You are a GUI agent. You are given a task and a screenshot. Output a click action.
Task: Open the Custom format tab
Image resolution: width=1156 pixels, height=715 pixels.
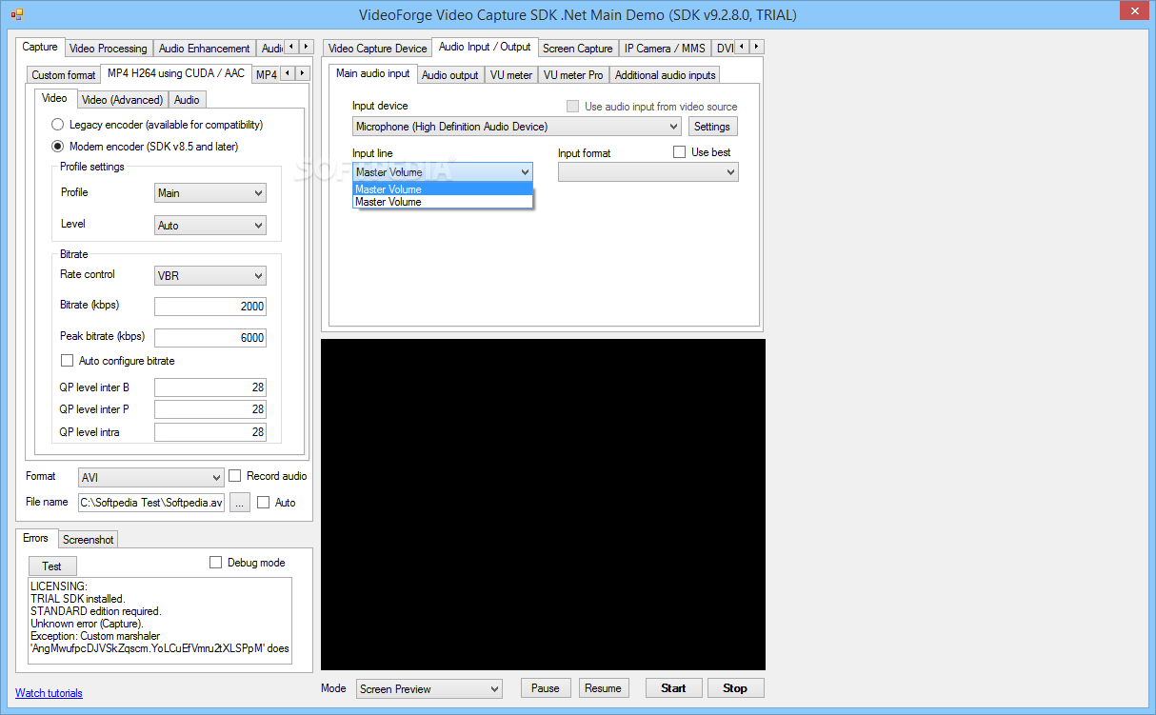[64, 75]
